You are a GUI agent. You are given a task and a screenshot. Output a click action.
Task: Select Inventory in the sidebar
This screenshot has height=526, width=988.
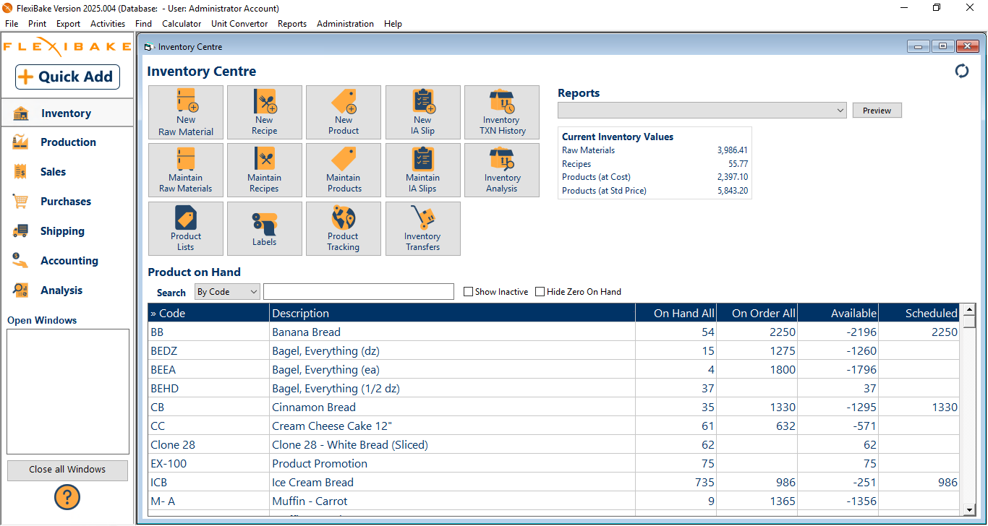point(67,113)
